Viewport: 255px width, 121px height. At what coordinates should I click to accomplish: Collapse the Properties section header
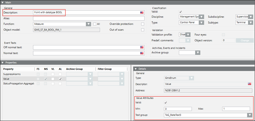pos(2,63)
